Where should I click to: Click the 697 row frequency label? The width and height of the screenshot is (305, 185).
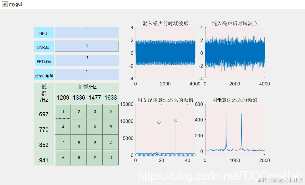44,114
